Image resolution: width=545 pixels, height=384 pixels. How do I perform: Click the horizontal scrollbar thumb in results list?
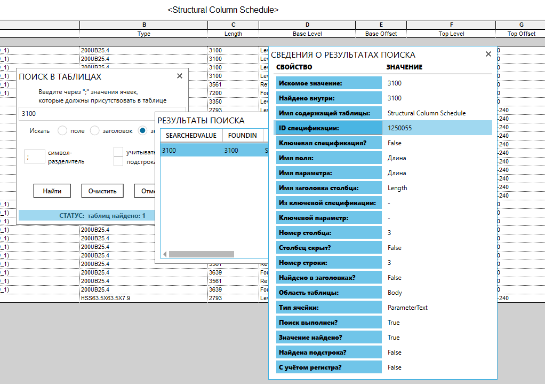pyautogui.click(x=201, y=254)
